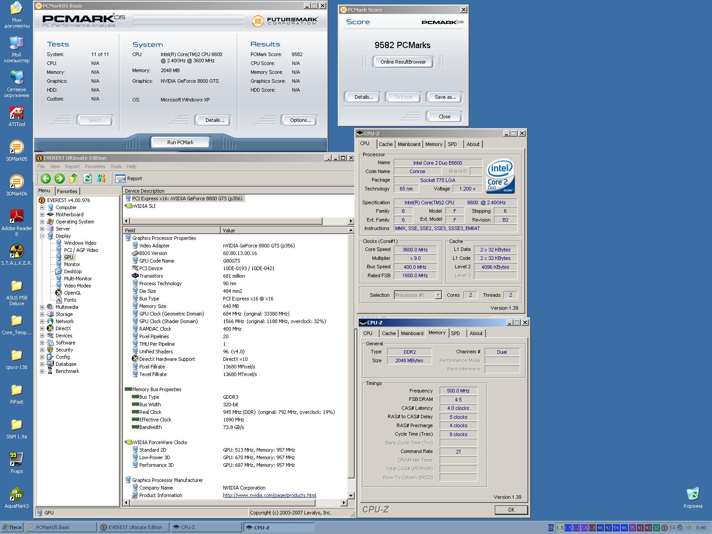Select GPU item in EVEREST tree

(x=68, y=257)
